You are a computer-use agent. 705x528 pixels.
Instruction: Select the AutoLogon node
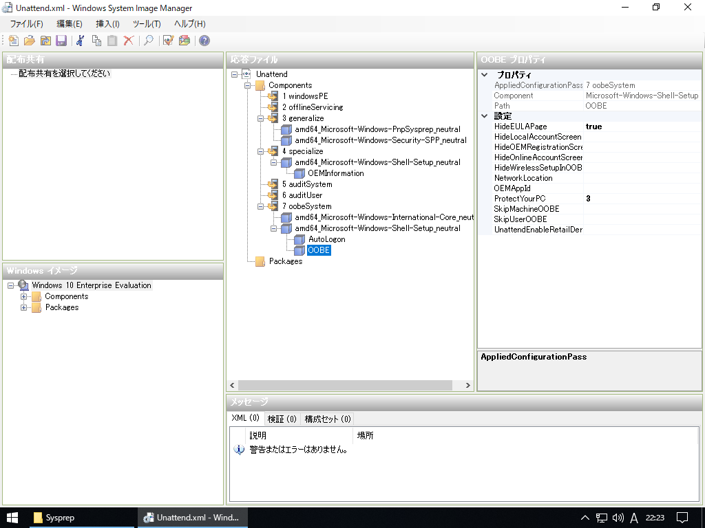(x=327, y=239)
